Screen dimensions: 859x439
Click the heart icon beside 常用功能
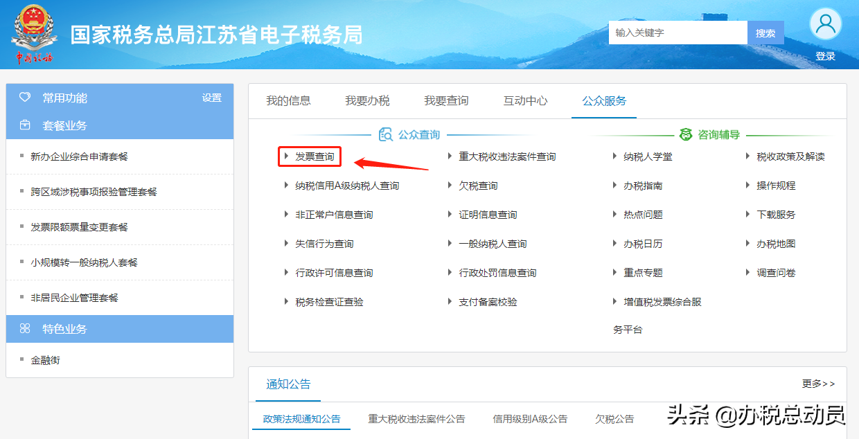[x=24, y=98]
